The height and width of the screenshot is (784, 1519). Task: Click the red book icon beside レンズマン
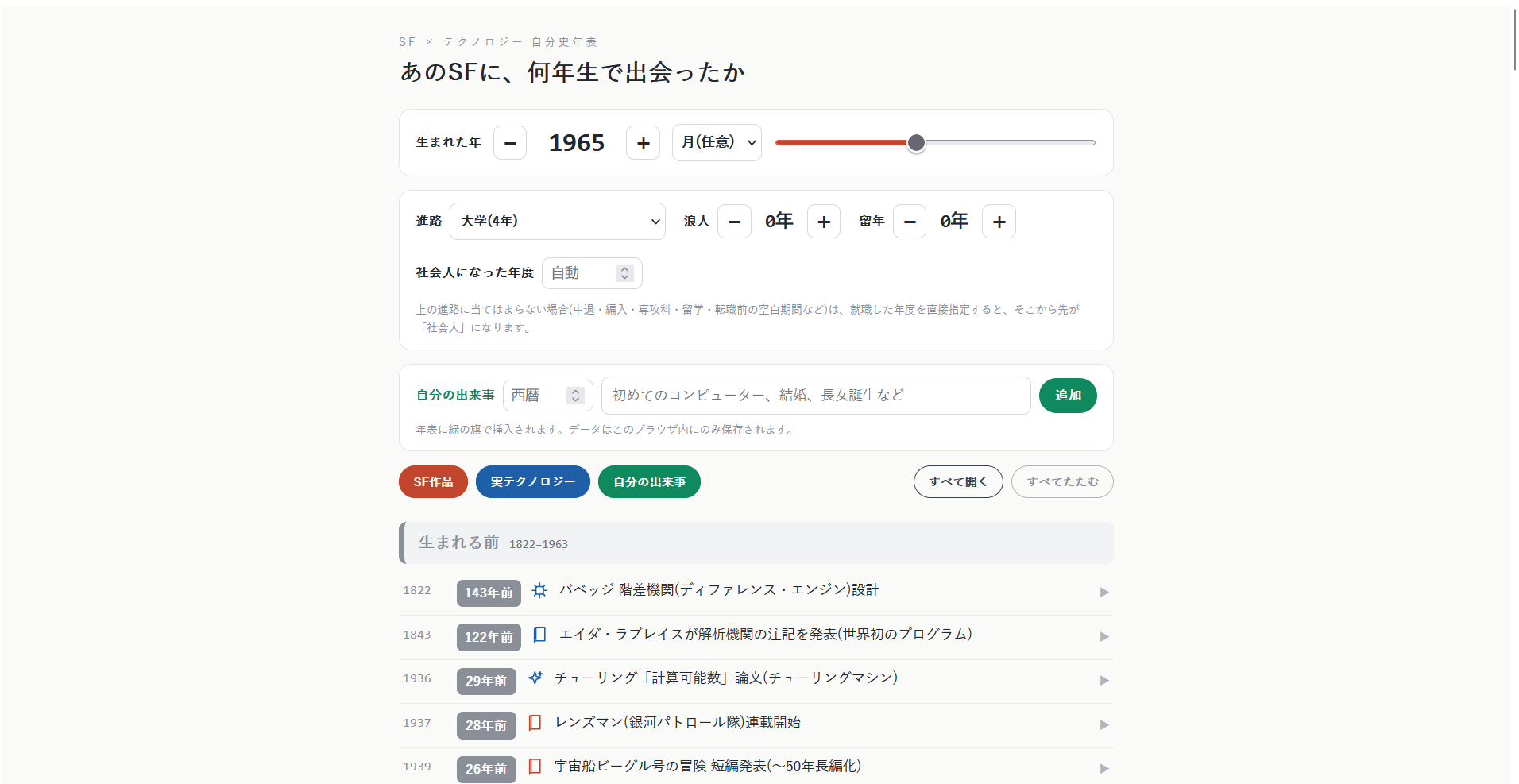(535, 723)
